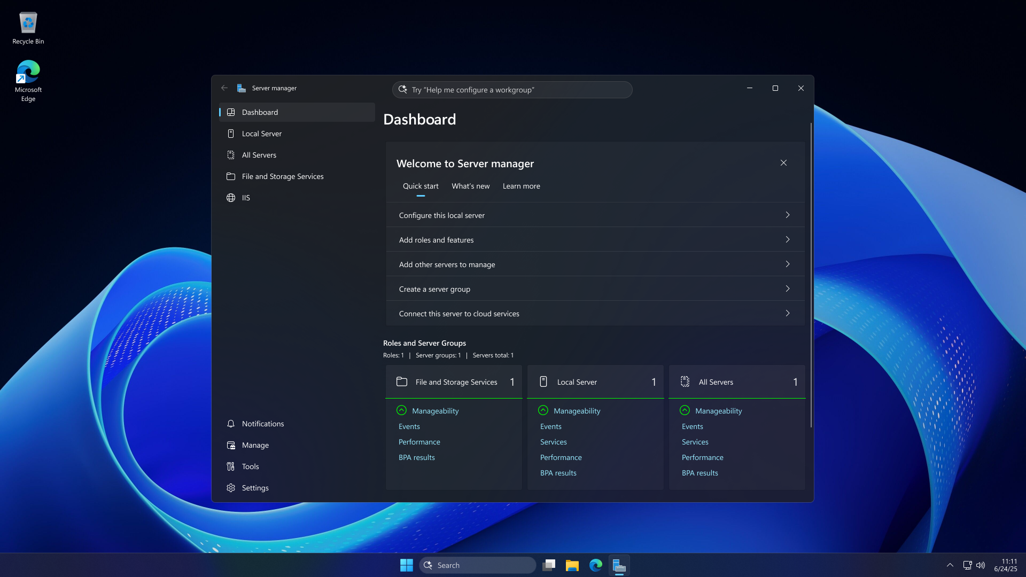
Task: Toggle Manageability status in All Servers tile
Action: click(685, 410)
